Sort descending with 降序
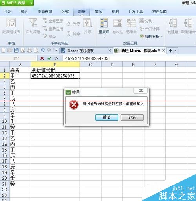 click(74, 34)
